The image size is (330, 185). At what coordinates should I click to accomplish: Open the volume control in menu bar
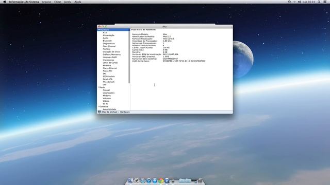[300, 2]
